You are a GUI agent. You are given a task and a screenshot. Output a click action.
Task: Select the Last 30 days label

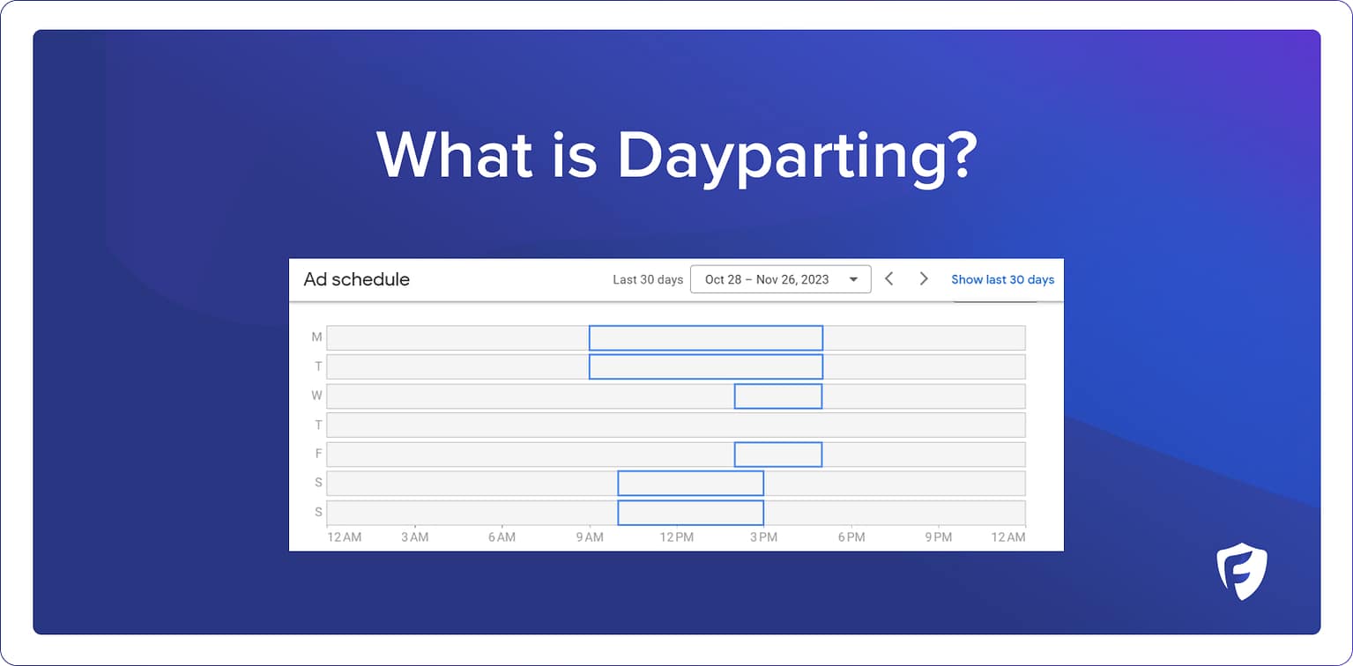coord(648,278)
